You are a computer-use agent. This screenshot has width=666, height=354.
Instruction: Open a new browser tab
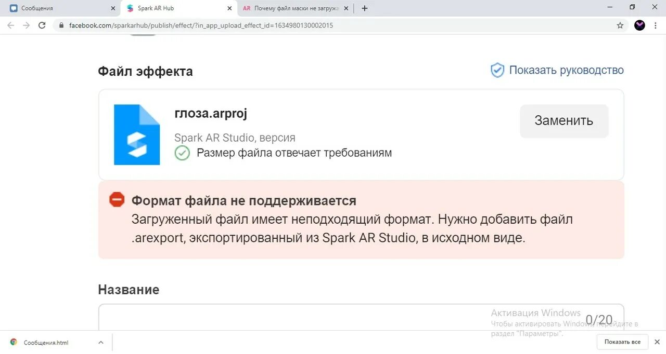[x=364, y=8]
